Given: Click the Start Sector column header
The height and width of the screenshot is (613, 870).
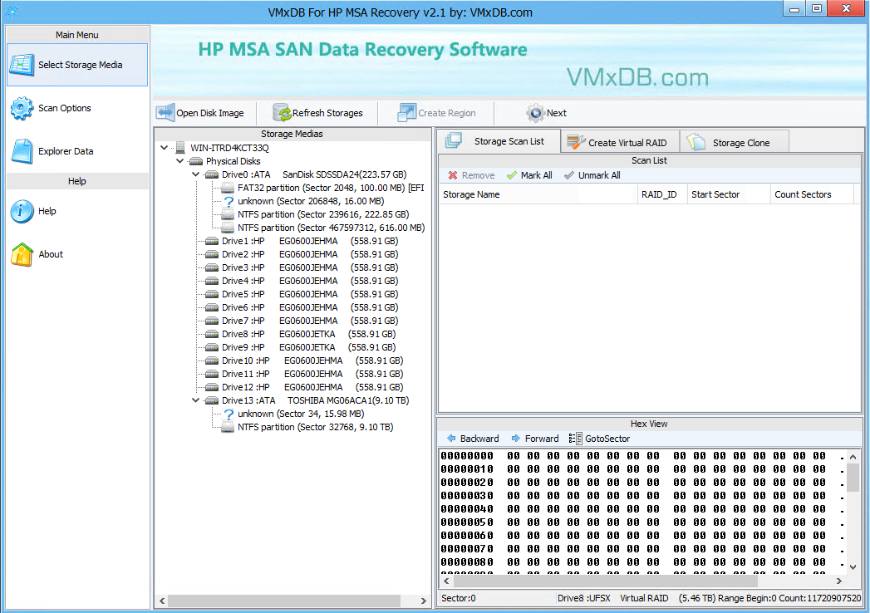Looking at the screenshot, I should pyautogui.click(x=729, y=194).
